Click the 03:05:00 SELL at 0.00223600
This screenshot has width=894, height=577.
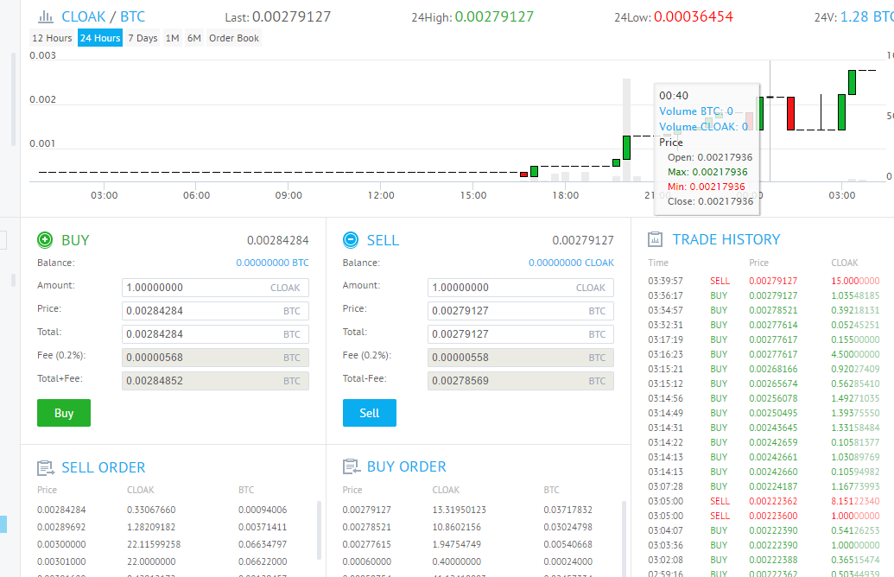click(764, 516)
